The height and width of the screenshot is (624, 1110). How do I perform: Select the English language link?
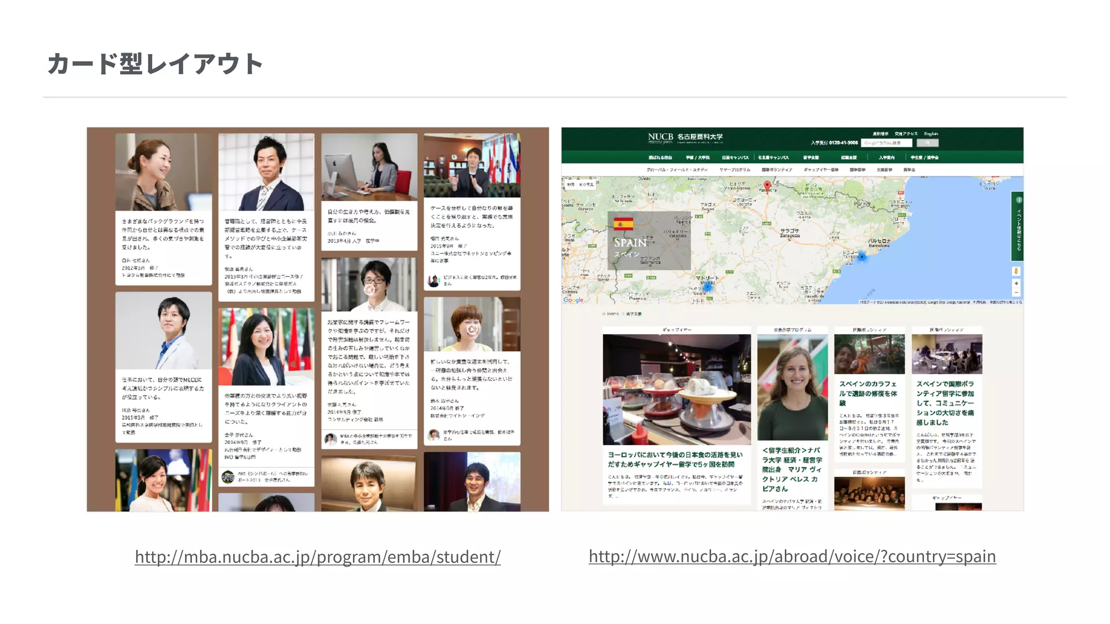[x=931, y=133]
